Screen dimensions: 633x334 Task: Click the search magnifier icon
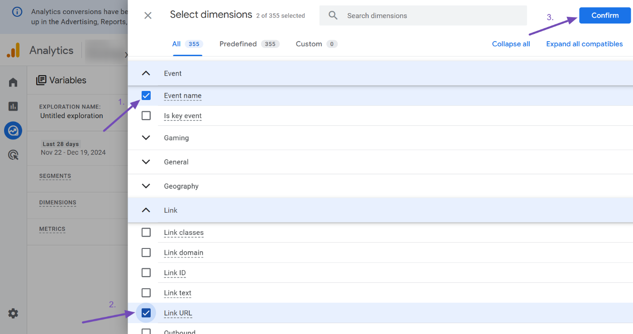pyautogui.click(x=333, y=15)
